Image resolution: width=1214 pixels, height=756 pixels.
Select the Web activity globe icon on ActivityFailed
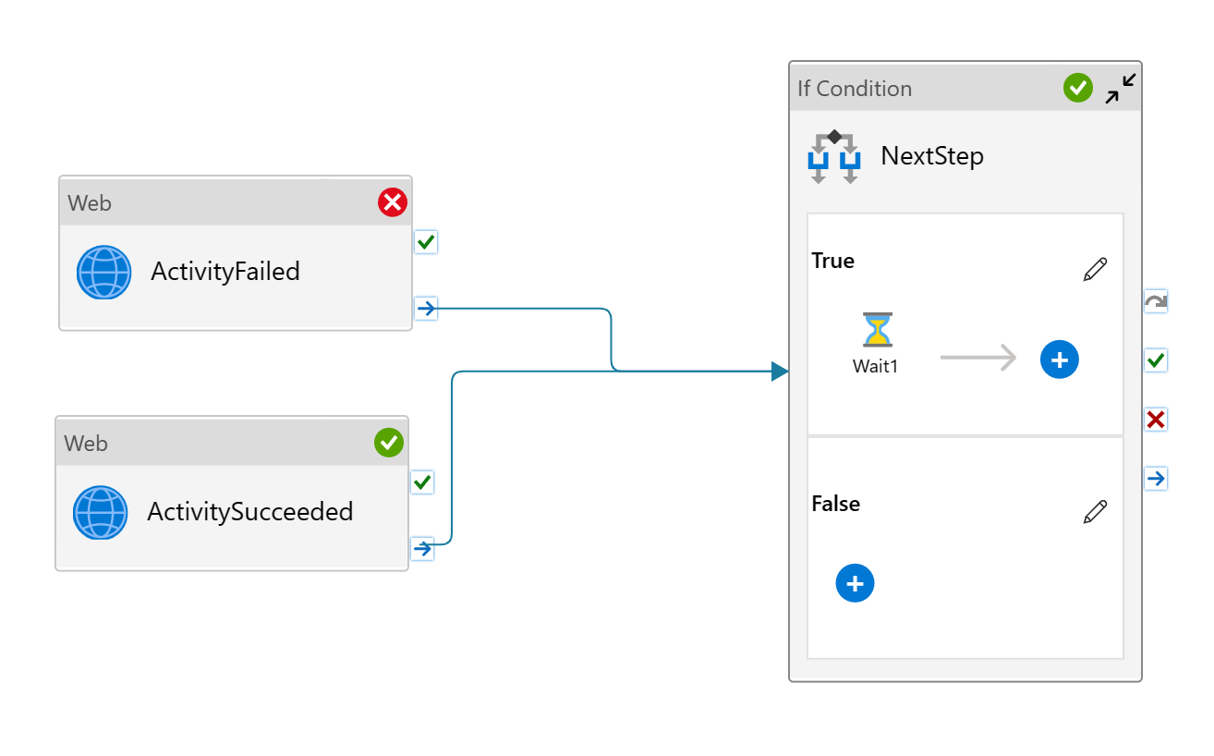point(103,272)
